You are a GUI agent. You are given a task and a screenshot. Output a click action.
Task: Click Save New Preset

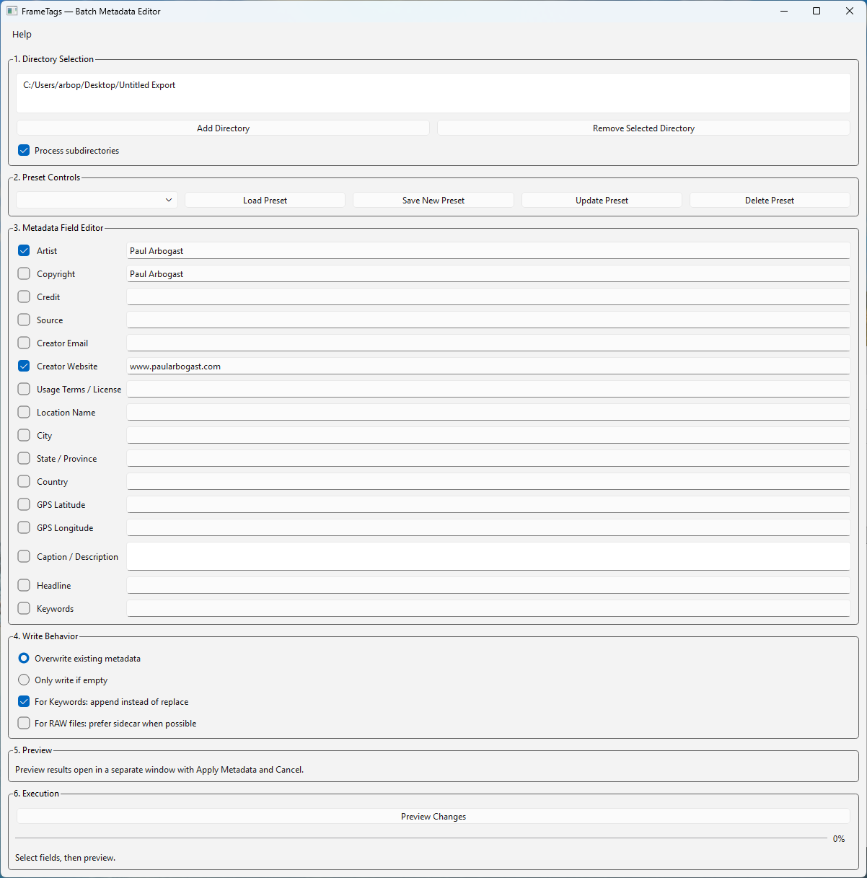pyautogui.click(x=433, y=200)
